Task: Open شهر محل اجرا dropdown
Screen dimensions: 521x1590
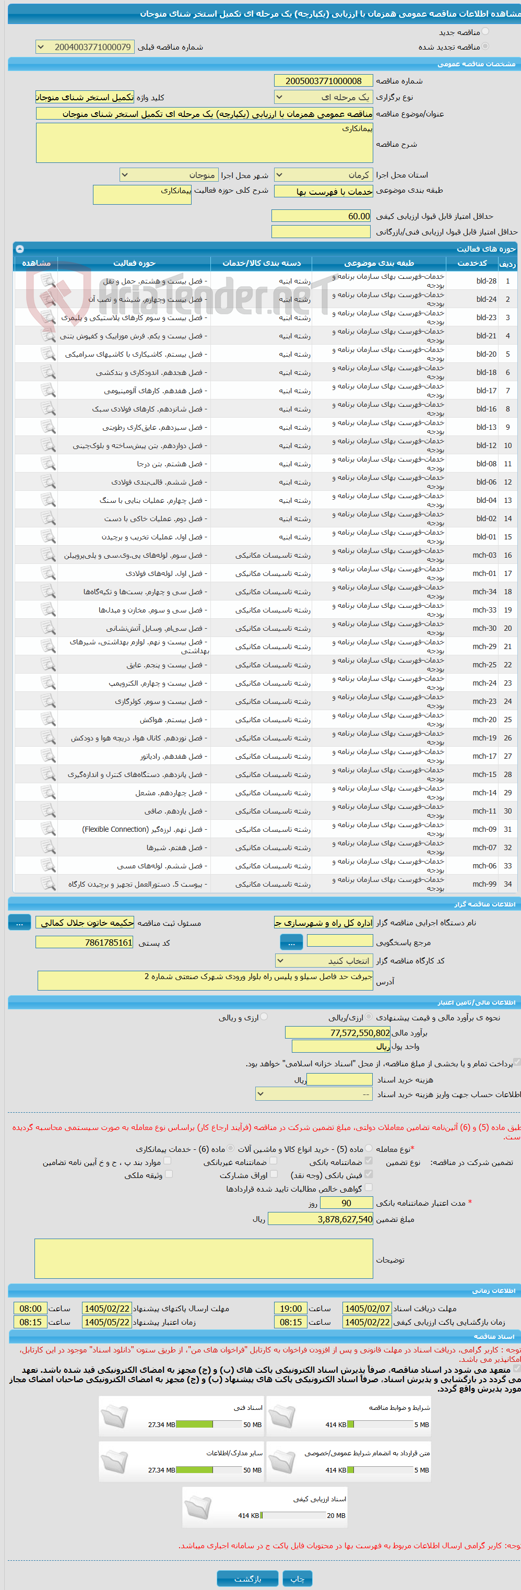Action: [169, 175]
